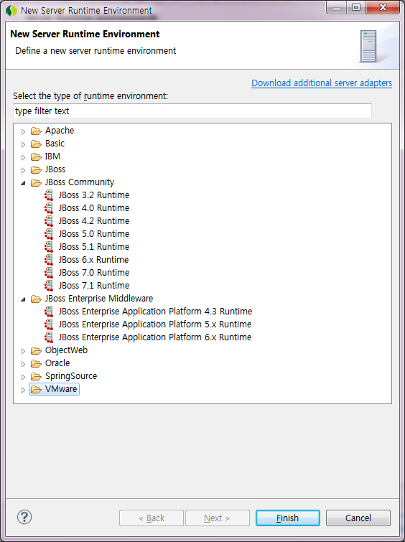Select JBoss 7.1 Runtime text
405x542 pixels.
[x=94, y=286]
